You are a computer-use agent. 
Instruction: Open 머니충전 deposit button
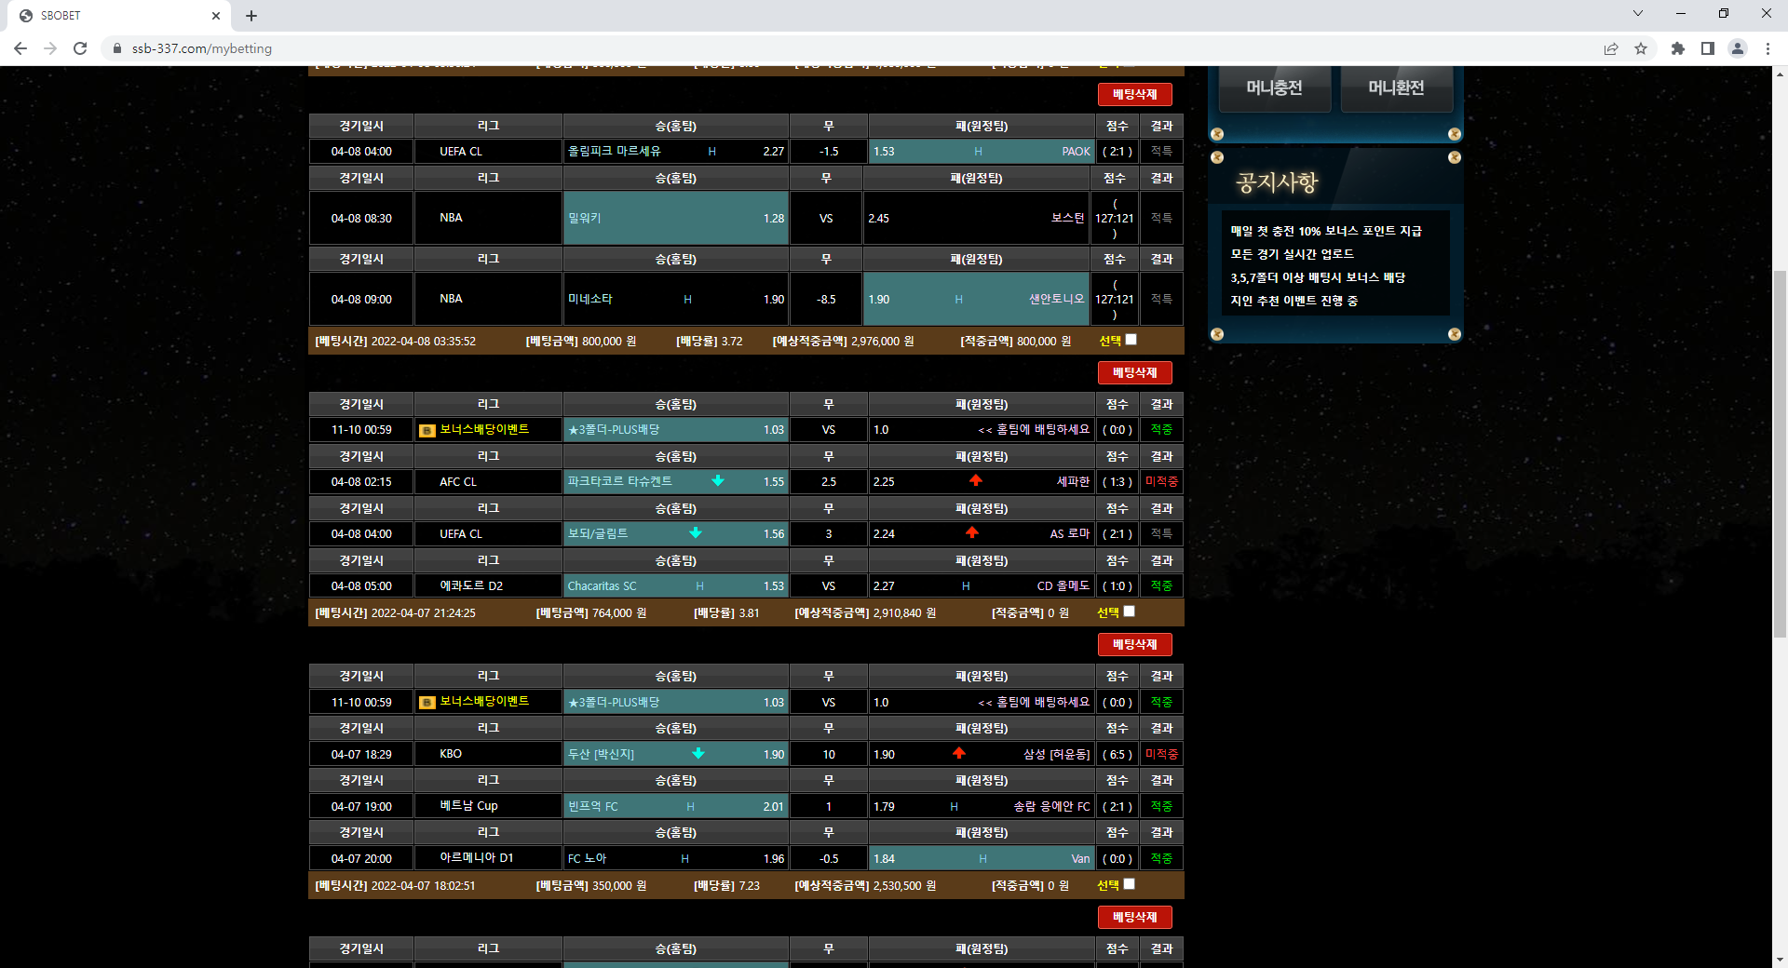click(x=1275, y=88)
